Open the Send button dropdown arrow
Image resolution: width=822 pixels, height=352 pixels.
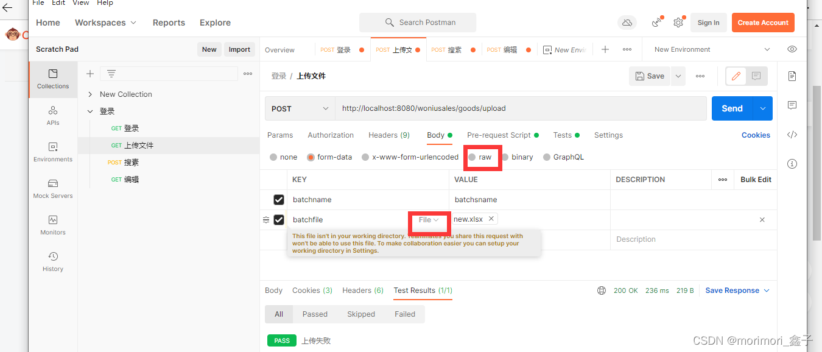[x=763, y=108]
